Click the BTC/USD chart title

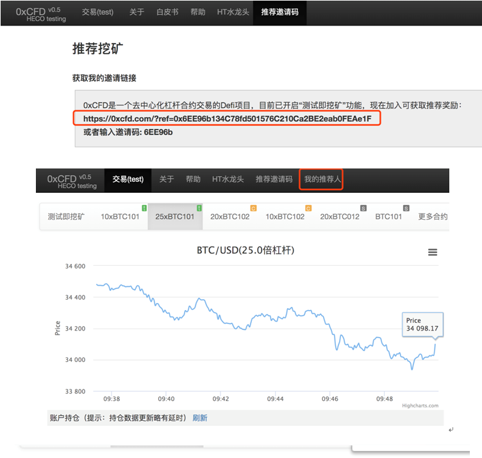[x=245, y=250]
